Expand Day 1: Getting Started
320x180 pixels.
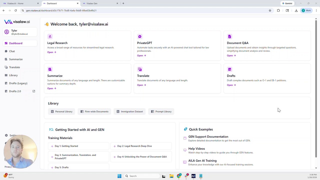pyautogui.click(x=78, y=146)
